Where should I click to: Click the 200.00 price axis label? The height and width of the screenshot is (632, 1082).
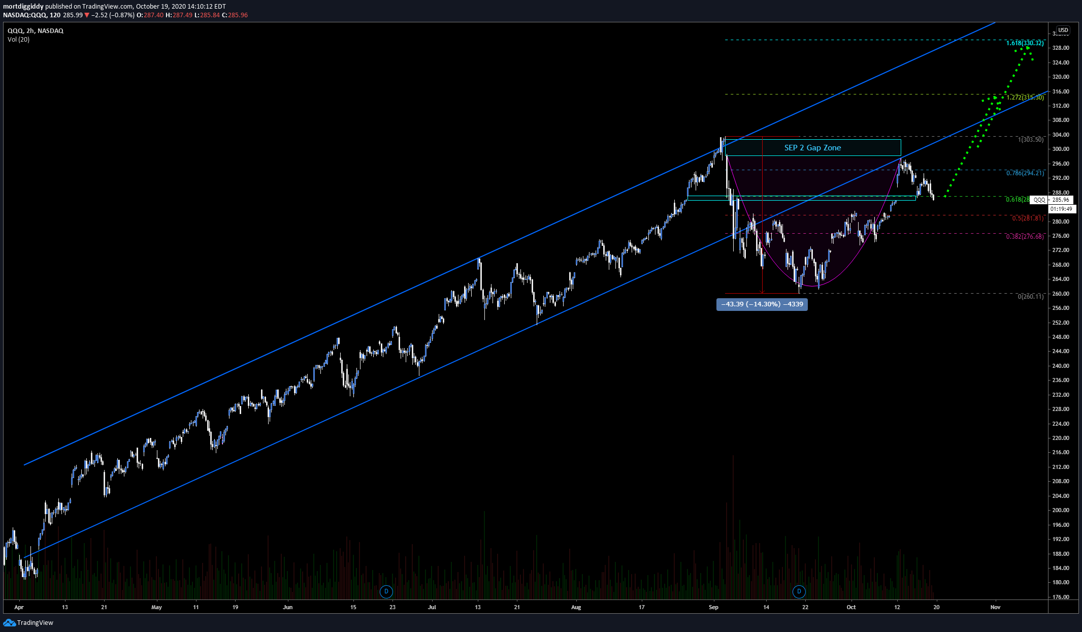pyautogui.click(x=1061, y=511)
